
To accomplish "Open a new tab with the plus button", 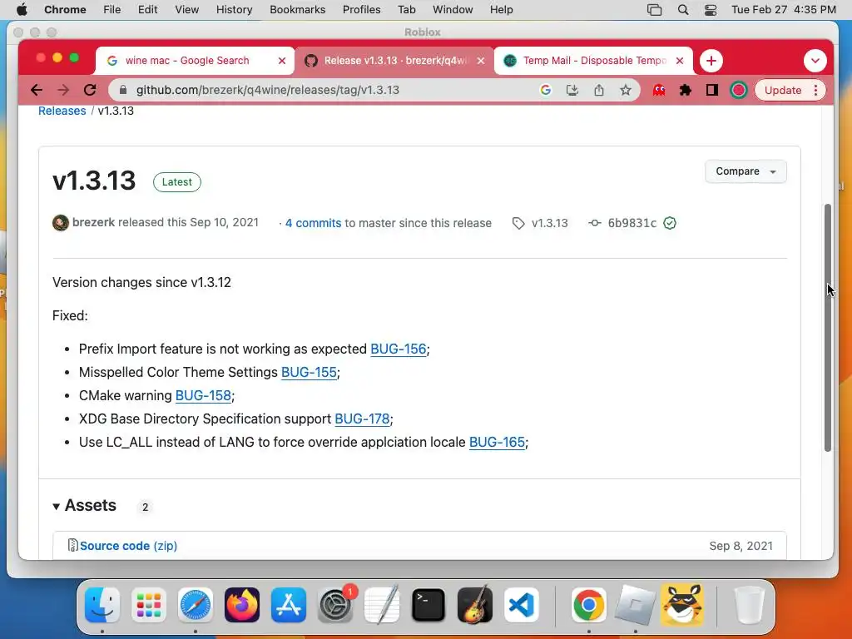I will (711, 61).
